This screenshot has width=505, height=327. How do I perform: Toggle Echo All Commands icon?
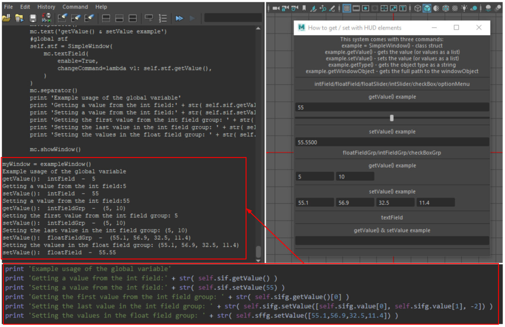(x=149, y=18)
